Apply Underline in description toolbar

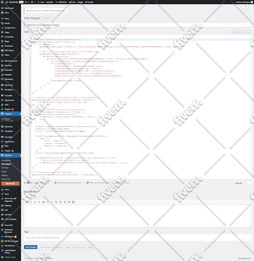pos(35,202)
